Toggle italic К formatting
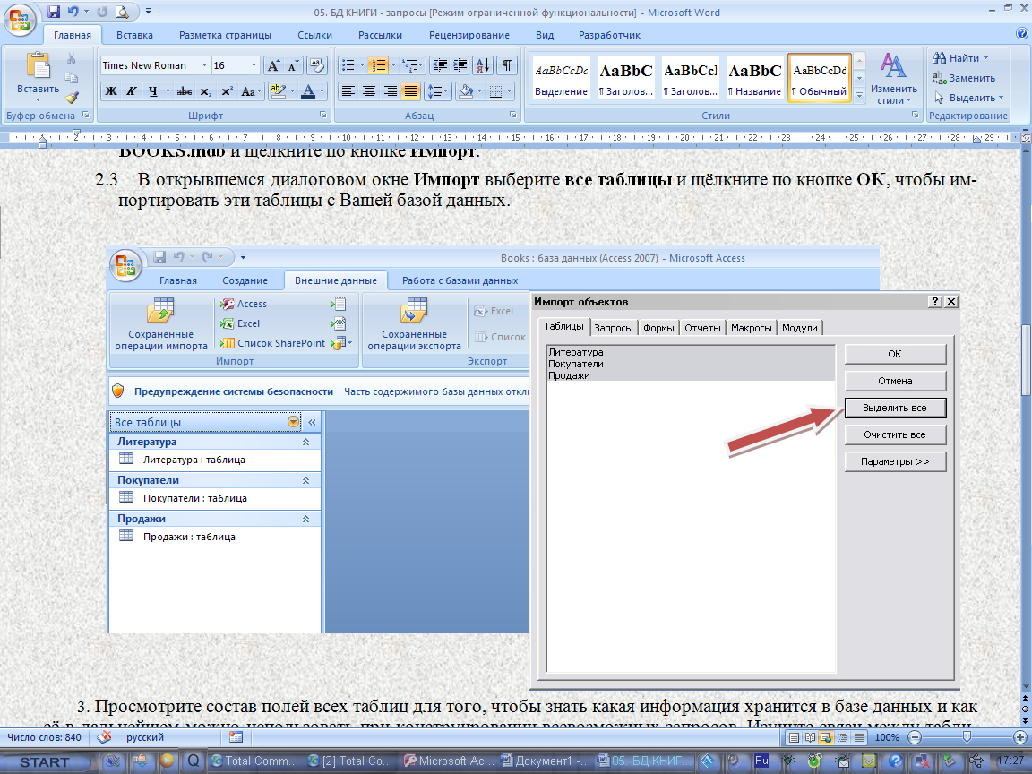 pyautogui.click(x=132, y=91)
